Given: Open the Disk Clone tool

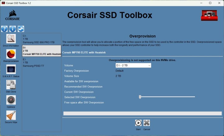Looking at the screenshot, I should click(x=11, y=85).
